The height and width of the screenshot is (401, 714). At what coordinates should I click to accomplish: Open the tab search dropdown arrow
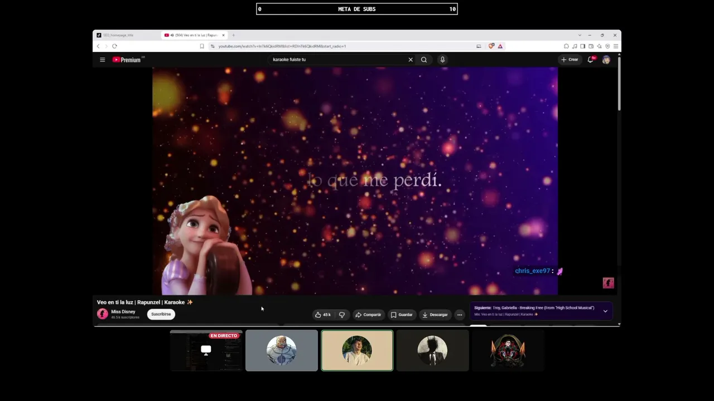(x=580, y=35)
